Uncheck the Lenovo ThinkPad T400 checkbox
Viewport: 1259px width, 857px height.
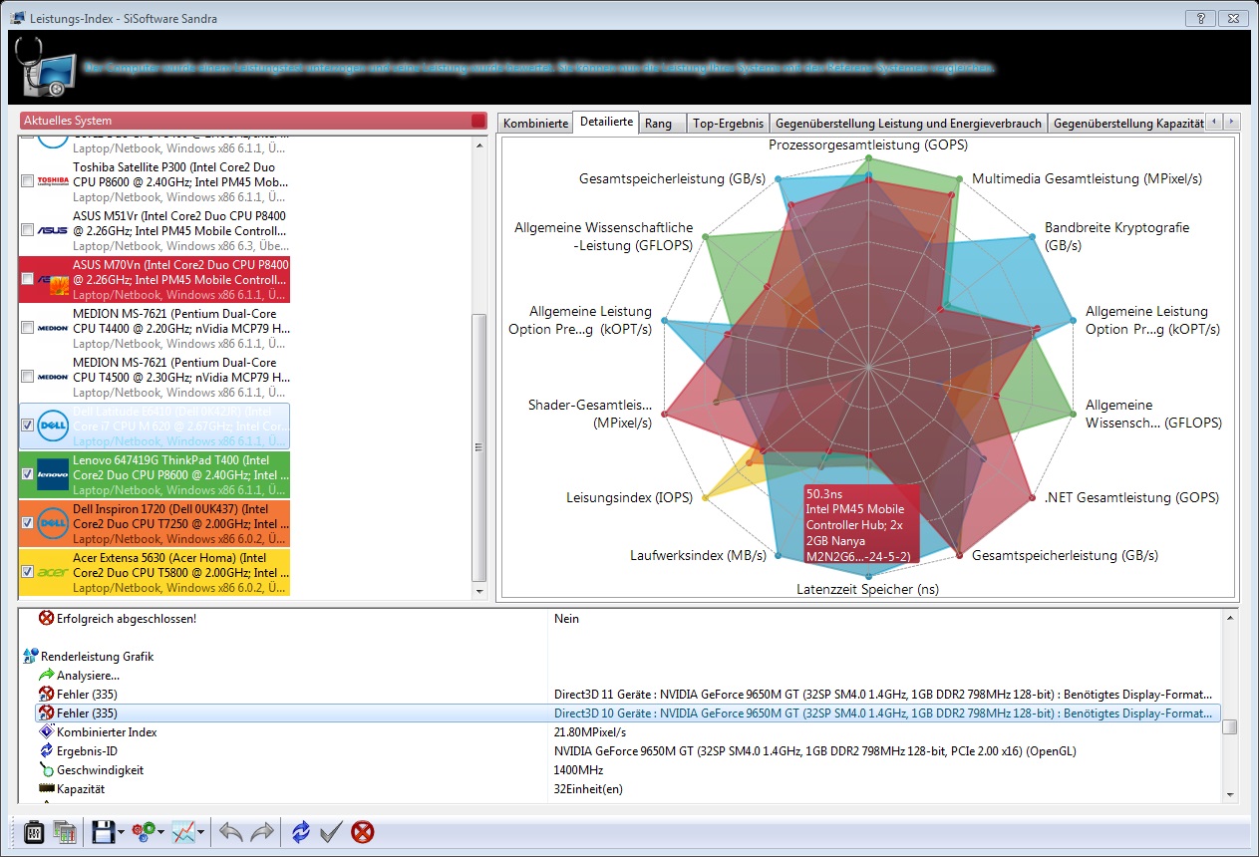point(27,474)
